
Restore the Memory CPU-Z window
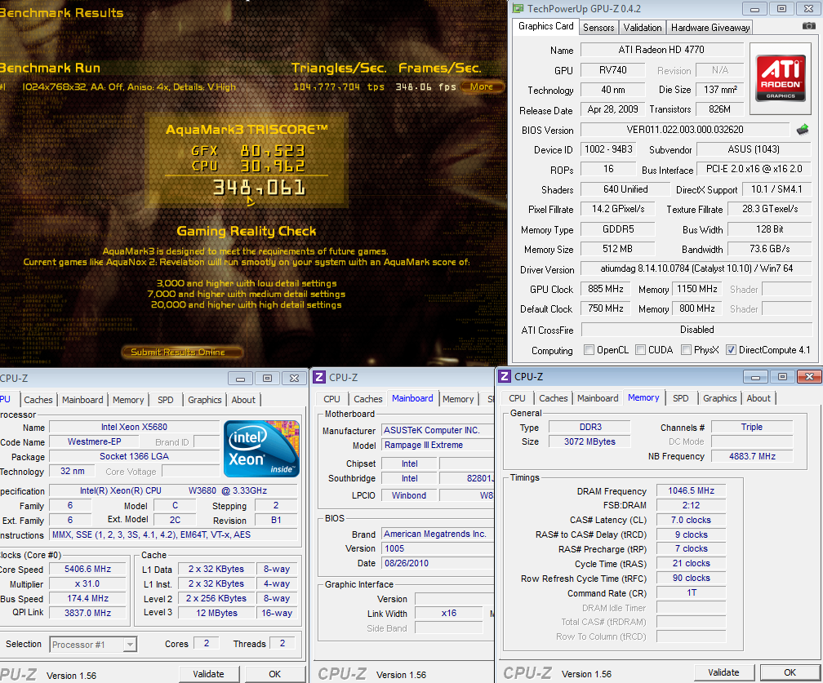coord(782,377)
